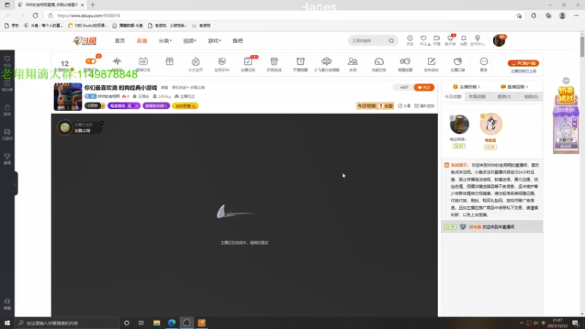
Task: Open the gift box toolbar icon
Action: tap(170, 61)
